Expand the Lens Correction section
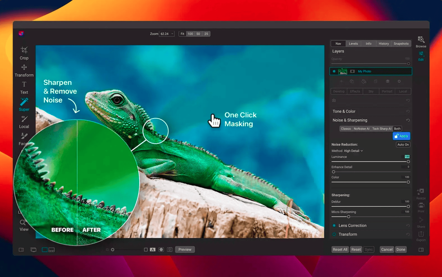Screen dimensions: 442x277 click(x=352, y=226)
